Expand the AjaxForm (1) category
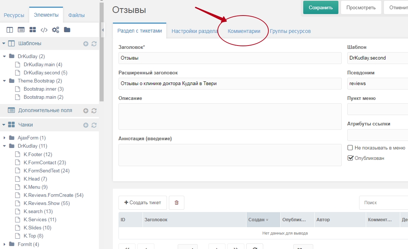Image resolution: width=408 pixels, height=249 pixels. click(x=4, y=138)
